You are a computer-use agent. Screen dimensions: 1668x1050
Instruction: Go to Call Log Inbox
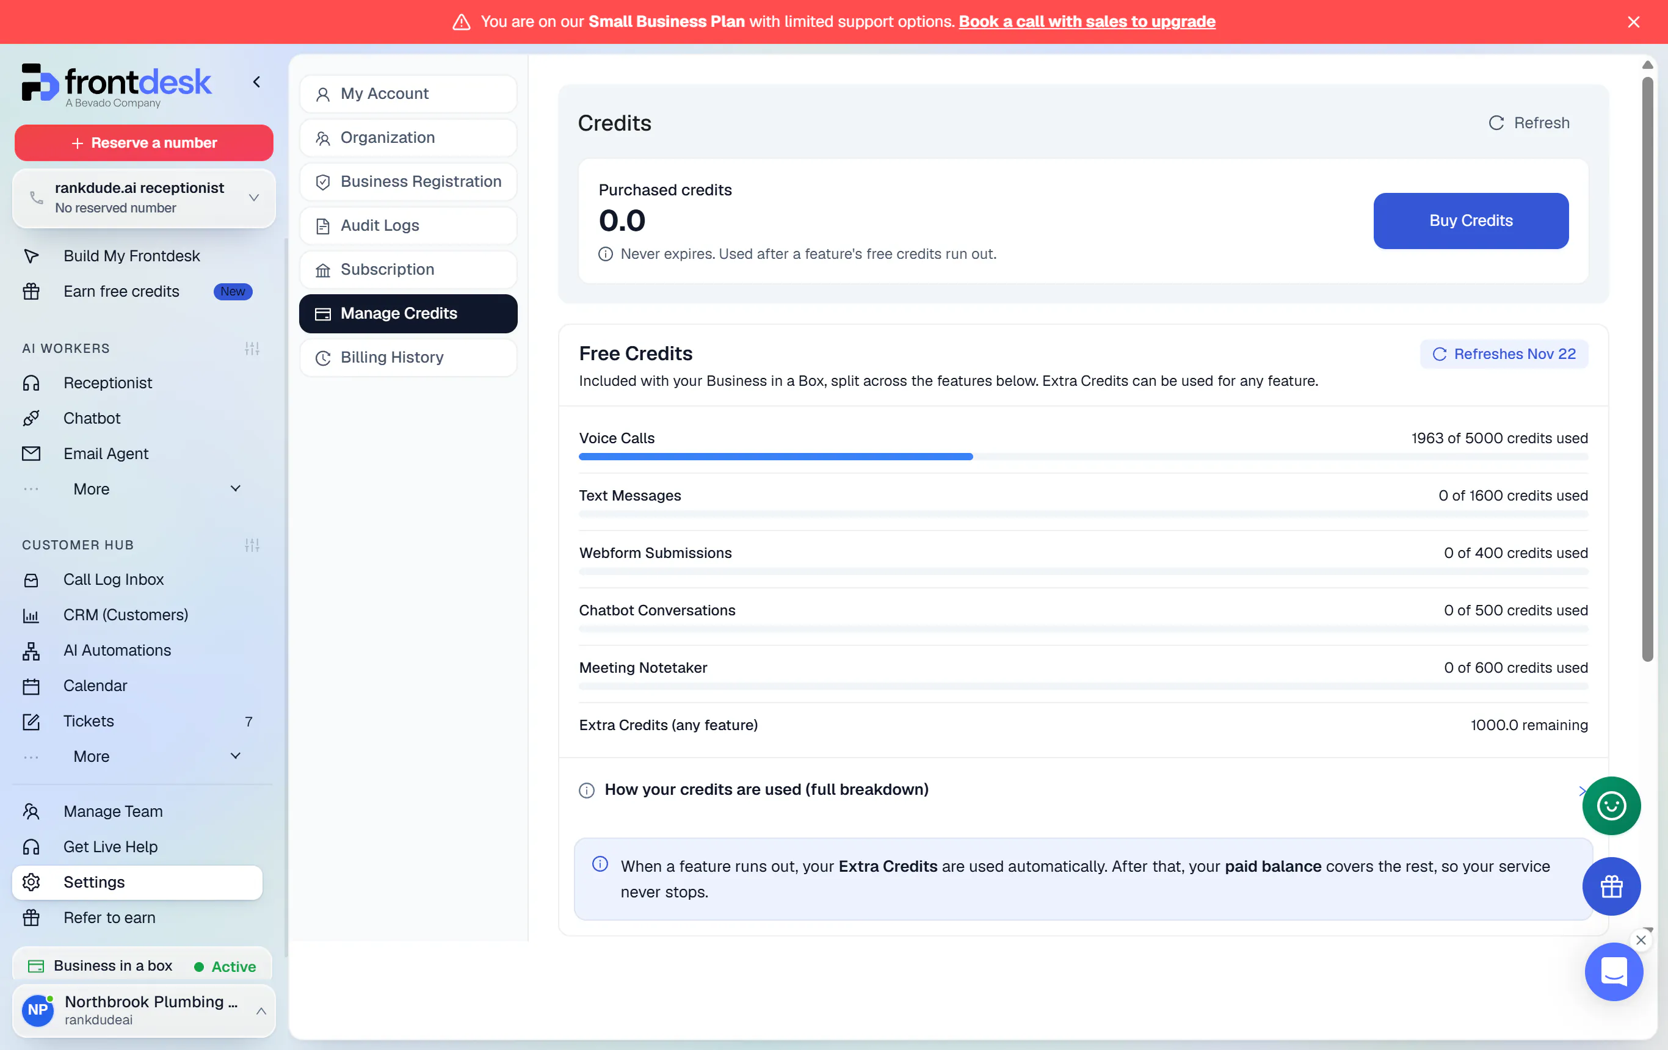137,580
